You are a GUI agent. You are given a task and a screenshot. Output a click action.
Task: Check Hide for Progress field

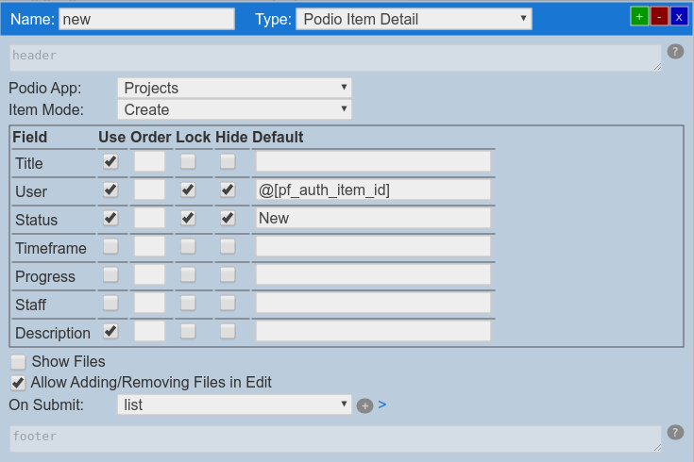click(228, 274)
